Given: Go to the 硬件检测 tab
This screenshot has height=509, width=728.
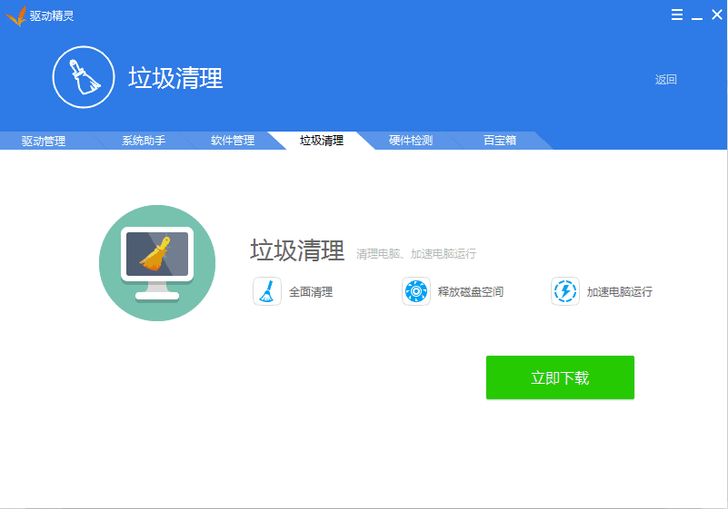Looking at the screenshot, I should point(411,141).
